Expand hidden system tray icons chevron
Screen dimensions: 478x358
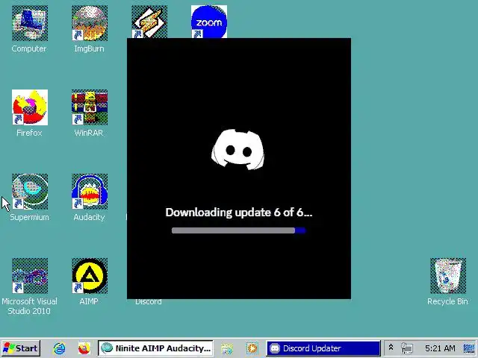coord(391,348)
